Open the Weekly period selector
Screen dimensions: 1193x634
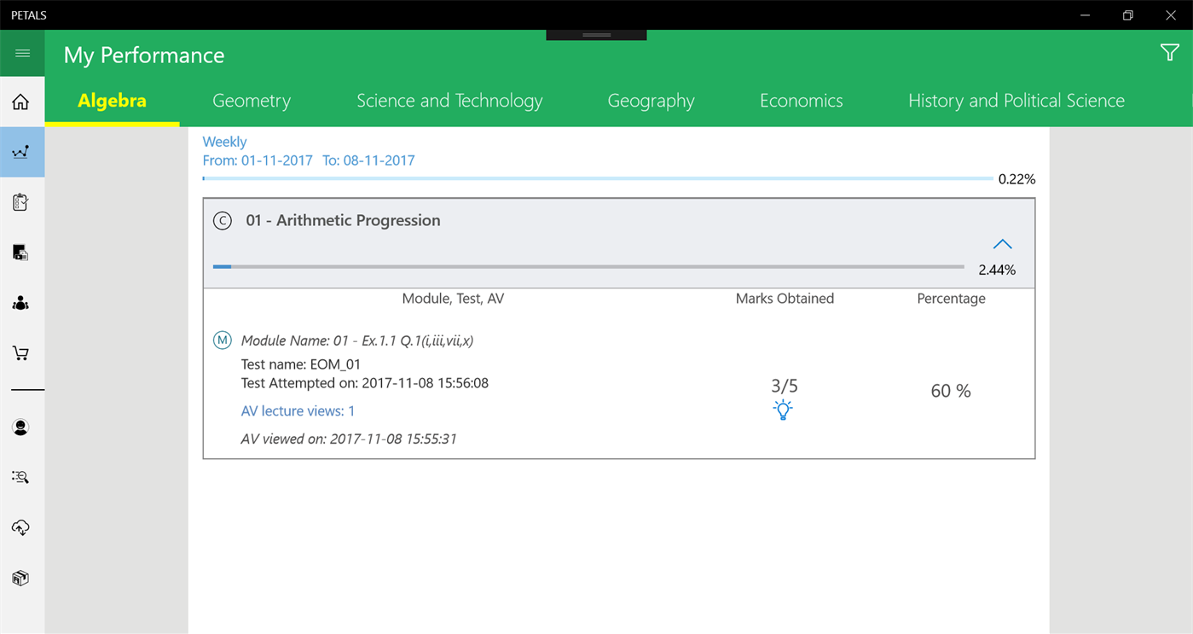click(224, 141)
